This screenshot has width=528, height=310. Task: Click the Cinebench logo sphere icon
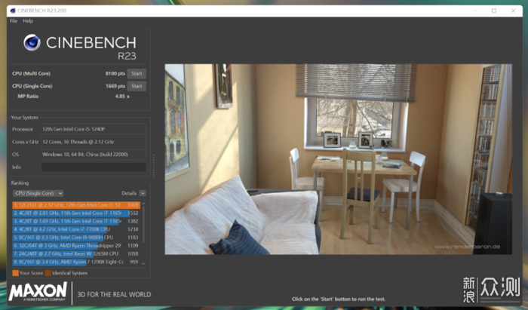[x=32, y=43]
